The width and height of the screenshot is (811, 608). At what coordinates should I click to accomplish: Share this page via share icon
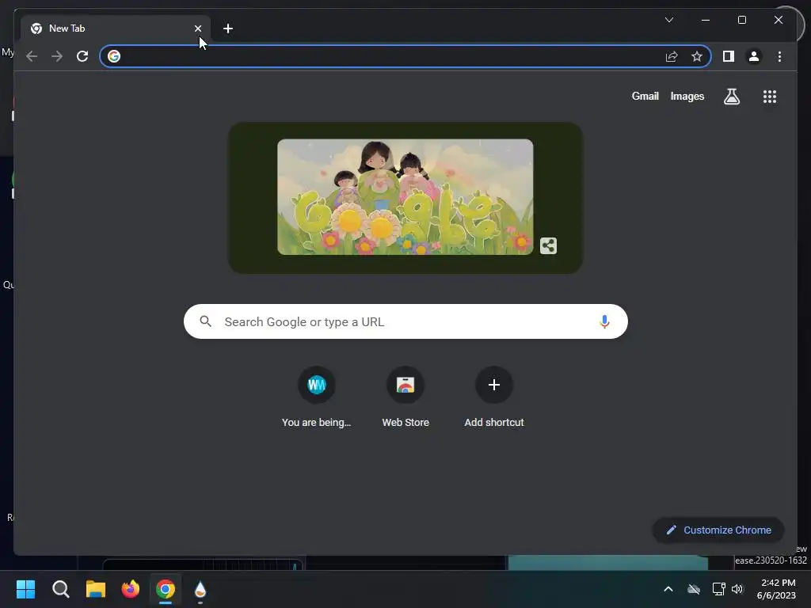672,56
